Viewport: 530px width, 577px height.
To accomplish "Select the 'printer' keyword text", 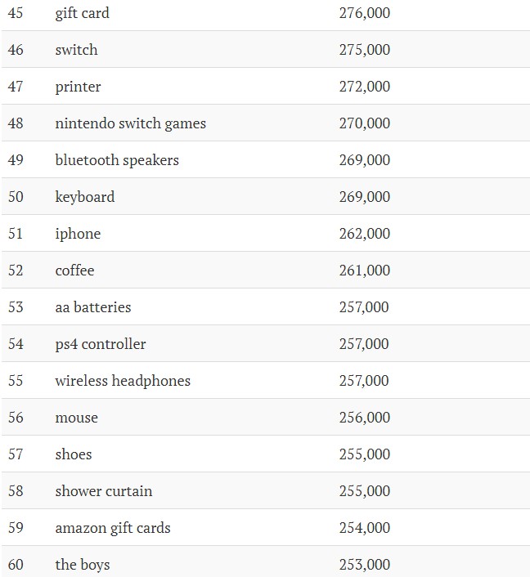I will pos(78,87).
